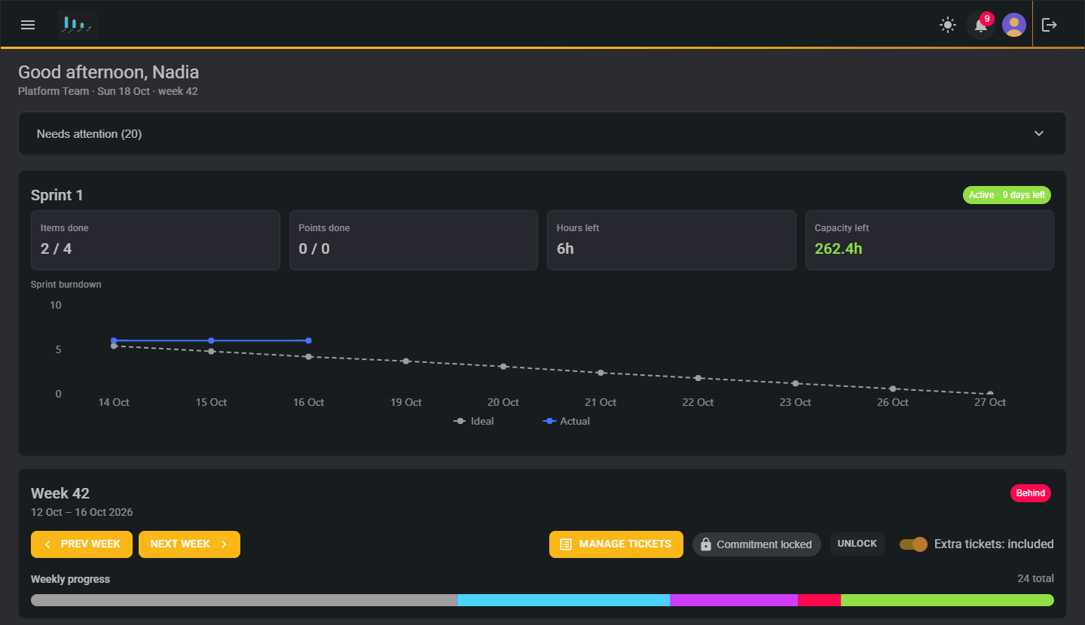1085x625 pixels.
Task: Expand the Needs attention panel chevron
Action: tap(1039, 134)
